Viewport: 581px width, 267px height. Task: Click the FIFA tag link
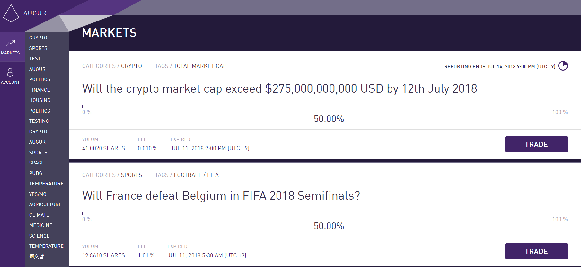click(213, 175)
